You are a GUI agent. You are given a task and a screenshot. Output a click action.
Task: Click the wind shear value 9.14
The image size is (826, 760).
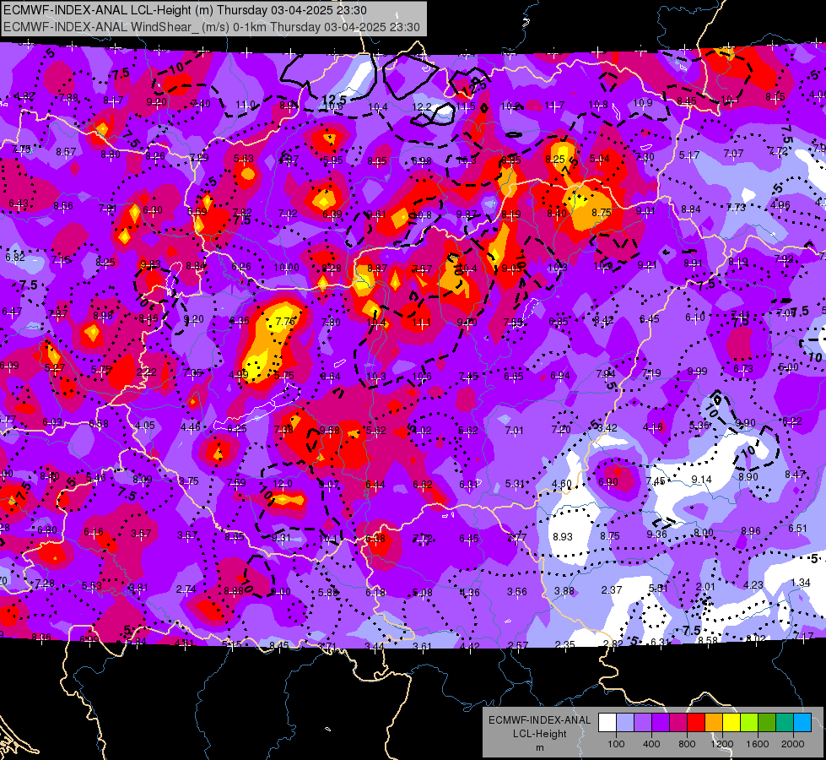pyautogui.click(x=702, y=479)
